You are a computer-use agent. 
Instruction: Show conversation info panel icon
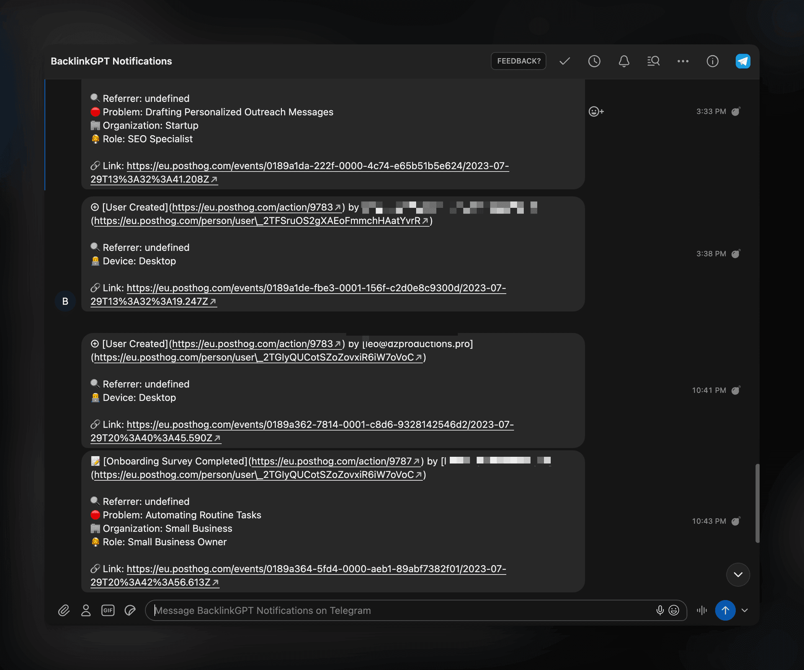coord(712,61)
